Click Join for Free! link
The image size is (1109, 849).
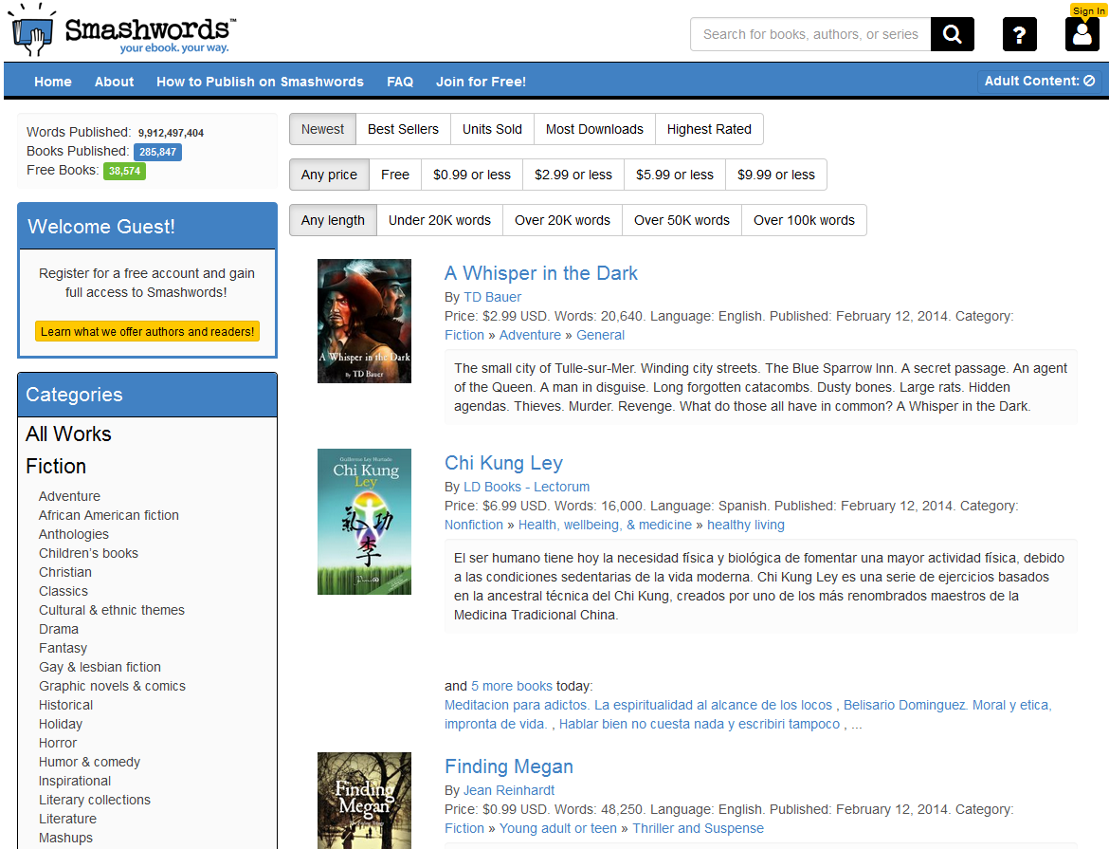[x=481, y=82]
